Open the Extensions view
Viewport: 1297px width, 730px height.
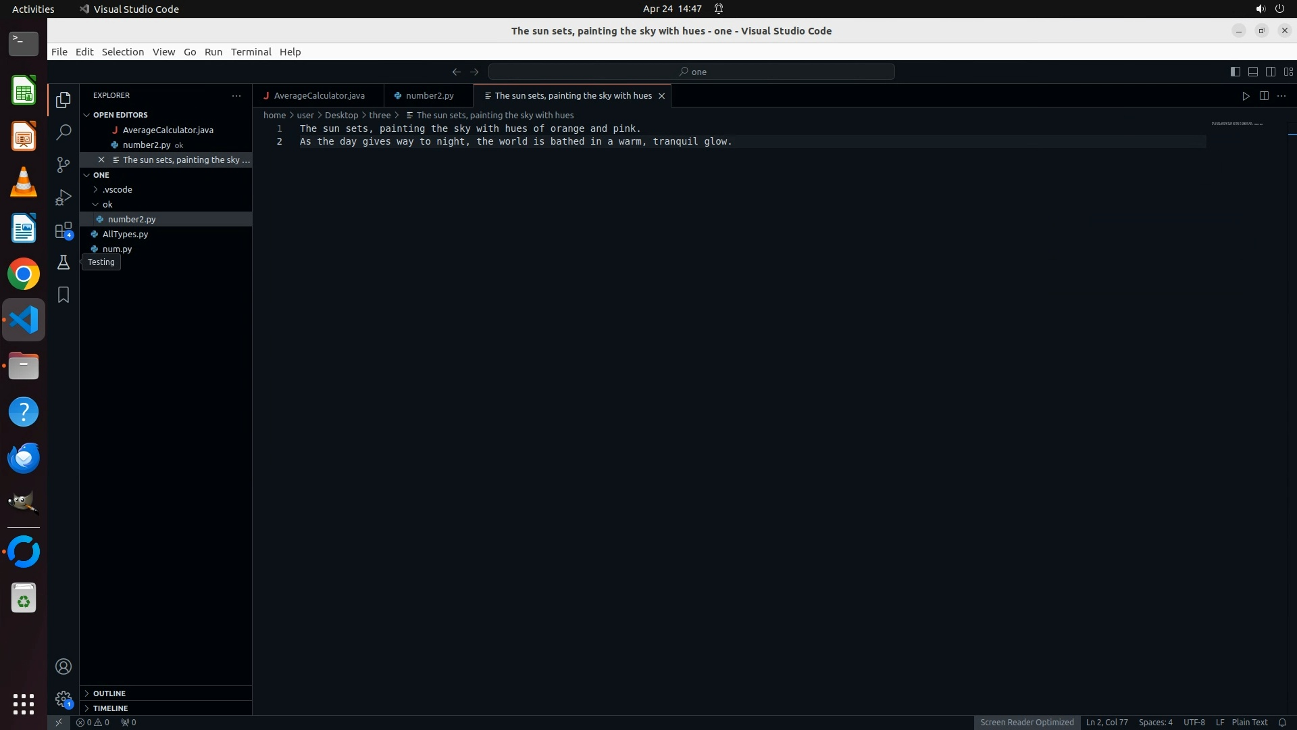[63, 230]
